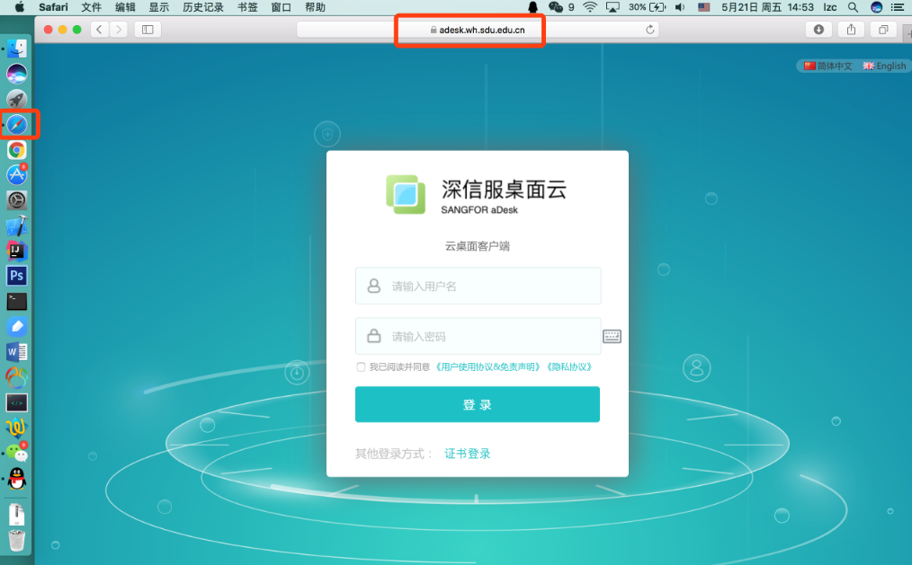Select the adesk.wh.sdu.edu.cn address bar
912x565 pixels.
pyautogui.click(x=477, y=30)
